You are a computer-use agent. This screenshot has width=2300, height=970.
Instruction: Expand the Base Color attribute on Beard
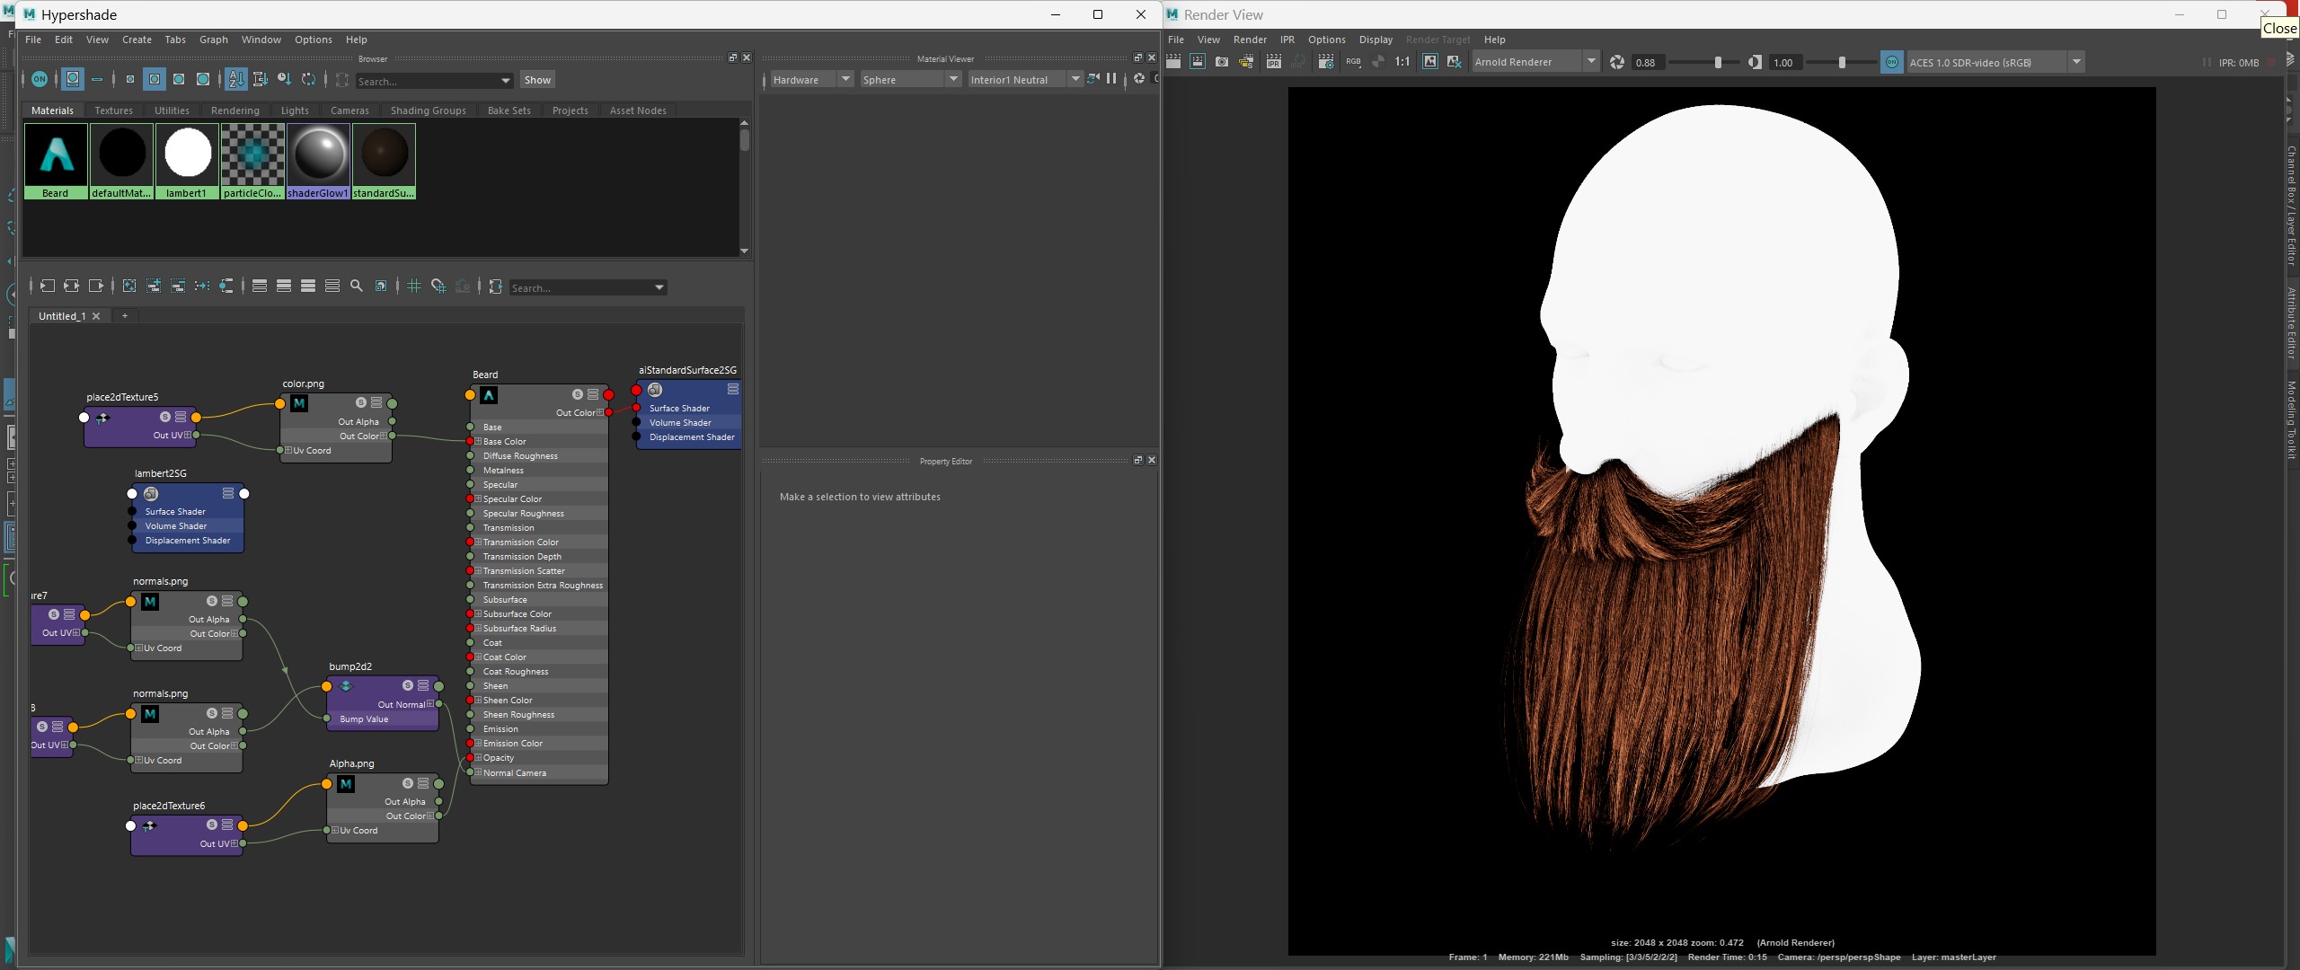click(x=479, y=442)
